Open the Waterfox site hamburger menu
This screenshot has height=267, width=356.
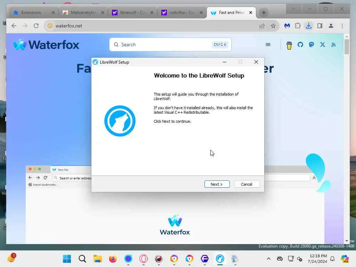[x=268, y=44]
